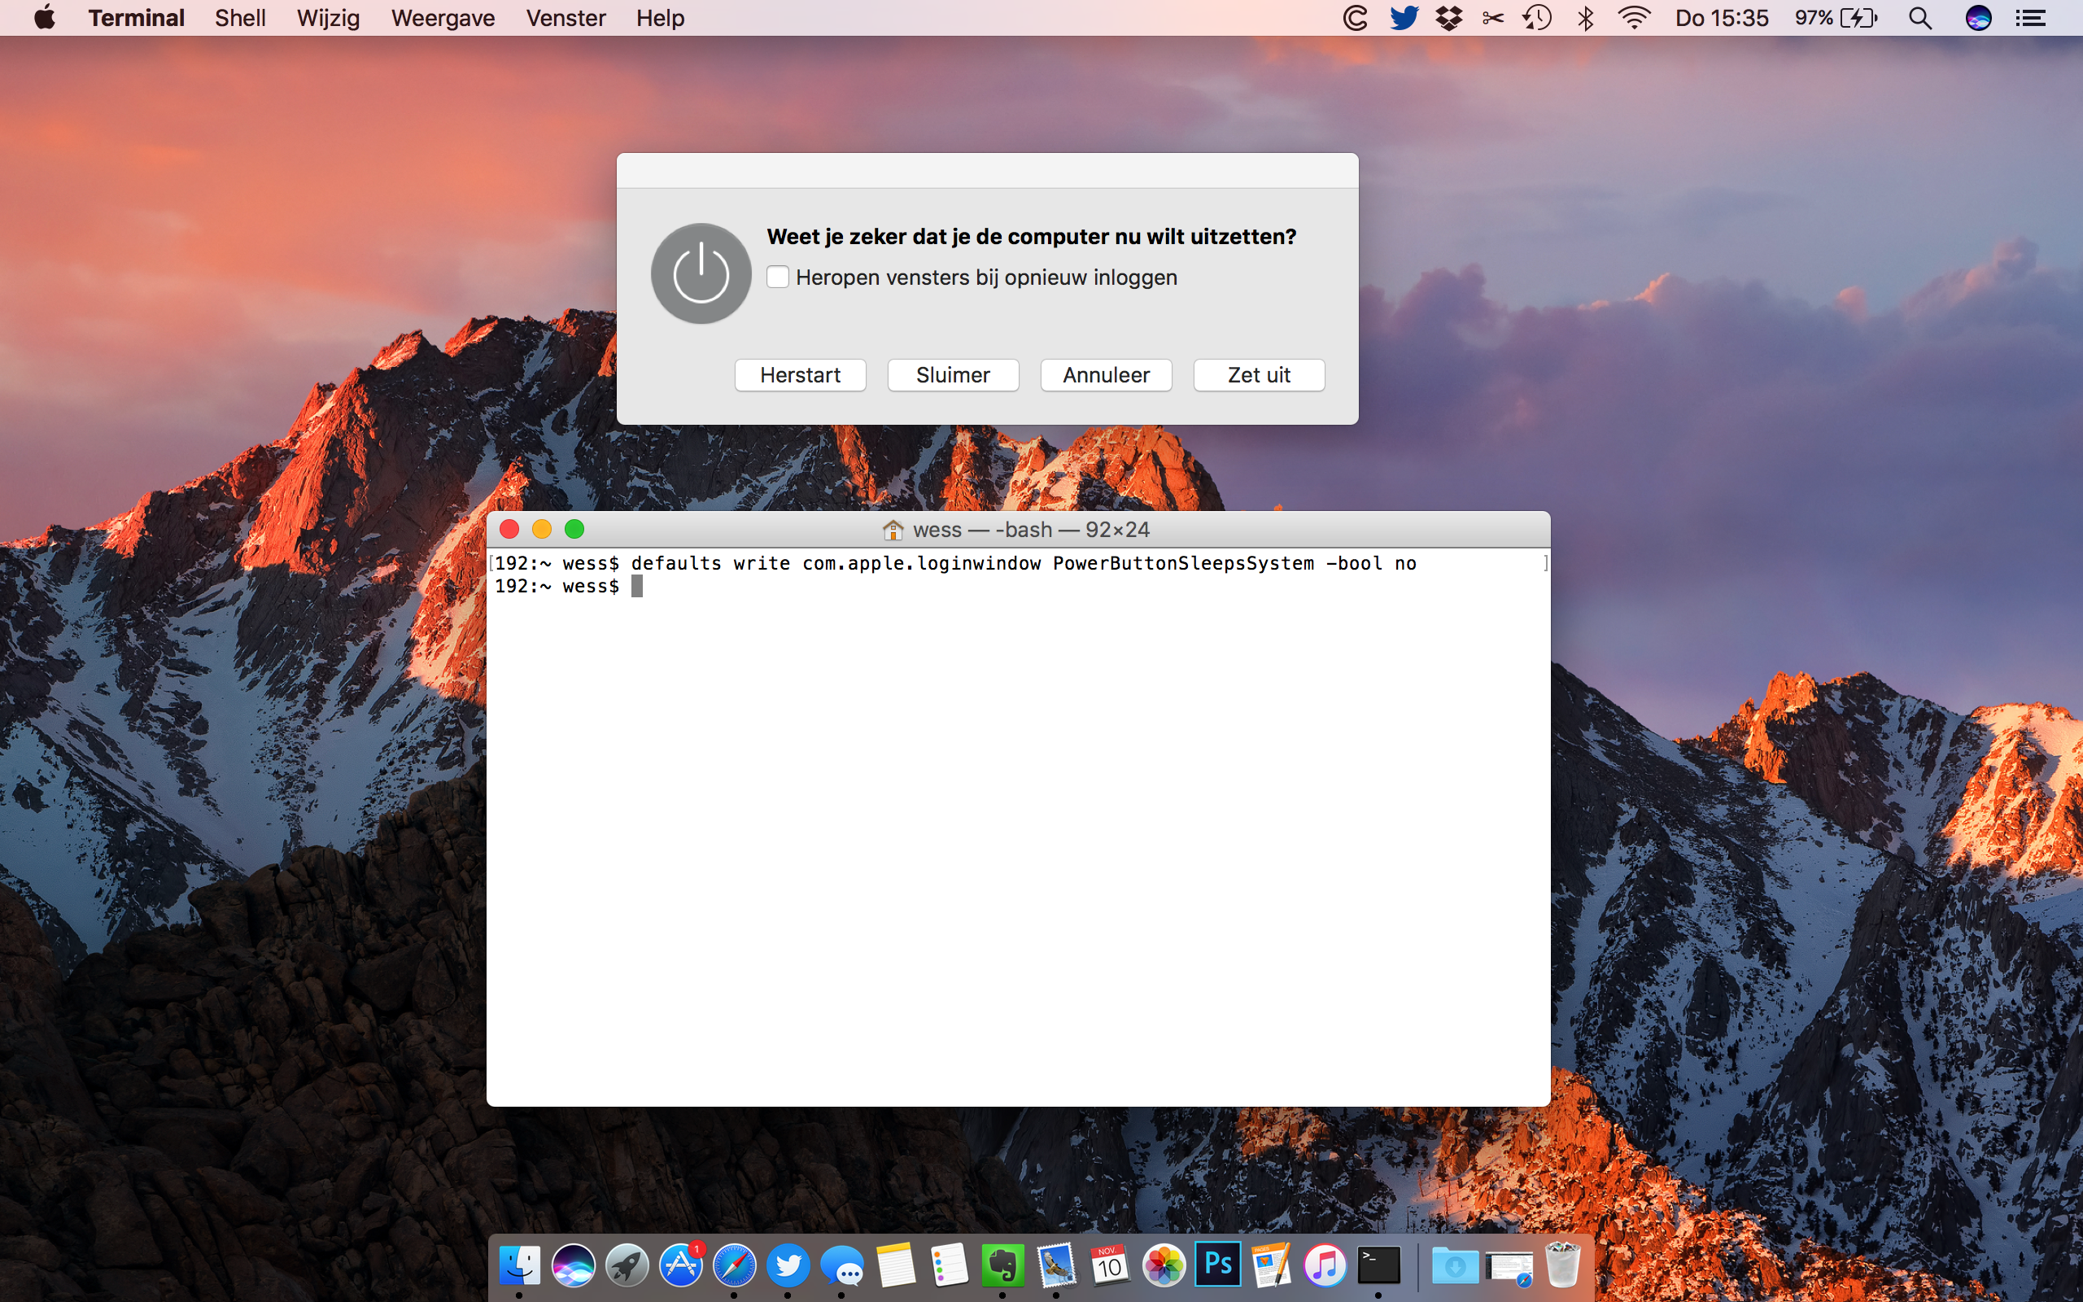
Task: Open the Terminal application menu
Action: (136, 18)
